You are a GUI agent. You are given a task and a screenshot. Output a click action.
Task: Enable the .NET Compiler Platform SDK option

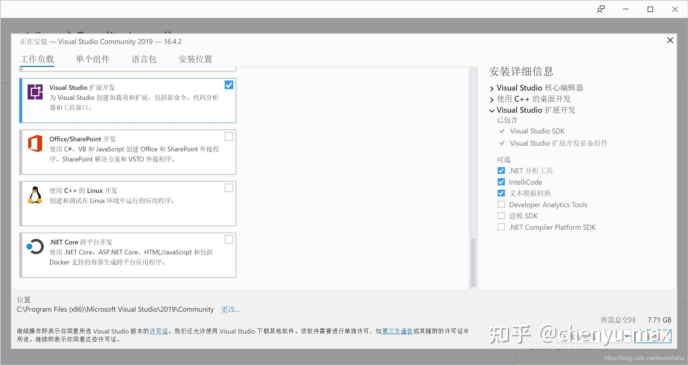coord(501,227)
